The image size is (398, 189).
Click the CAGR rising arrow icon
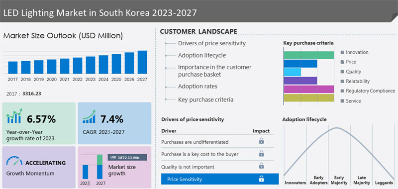89,117
